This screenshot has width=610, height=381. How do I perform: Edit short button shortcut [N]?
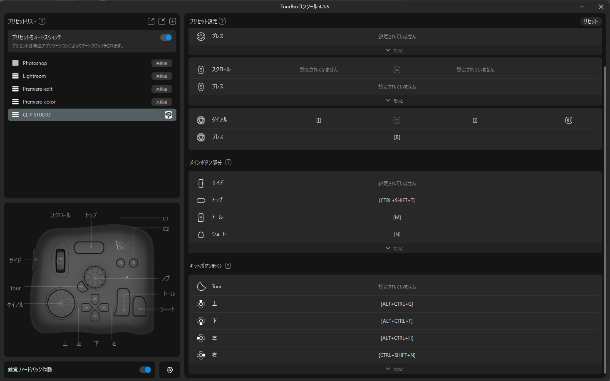(x=397, y=235)
